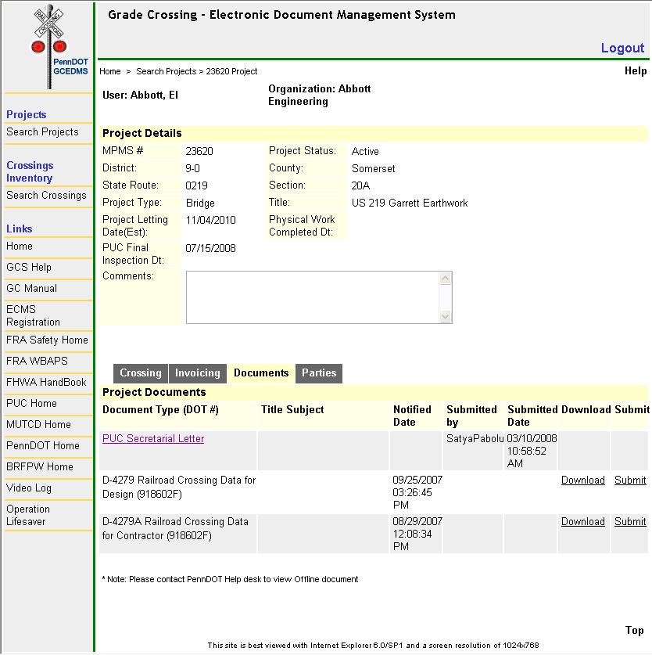Go to ECMS Registration
This screenshot has height=655, width=652.
tap(33, 316)
